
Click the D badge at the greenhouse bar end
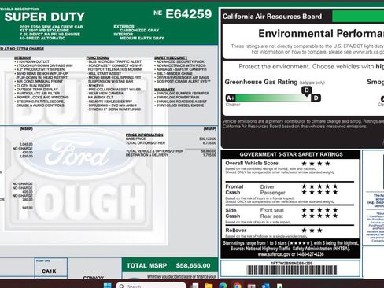pos(316,98)
